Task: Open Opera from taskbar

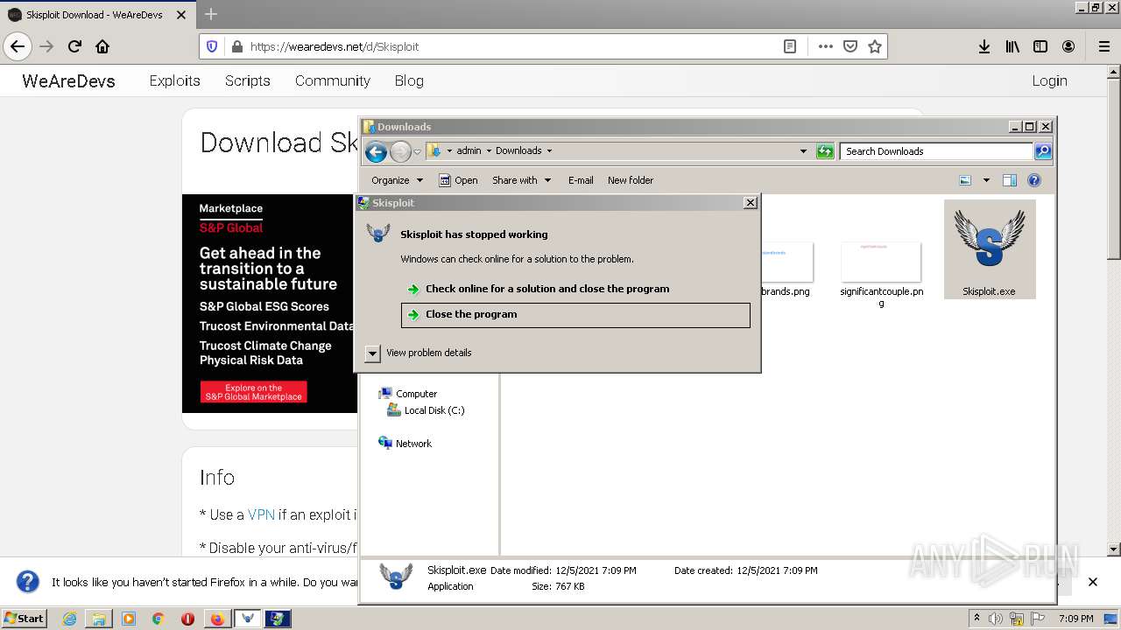Action: (x=187, y=619)
